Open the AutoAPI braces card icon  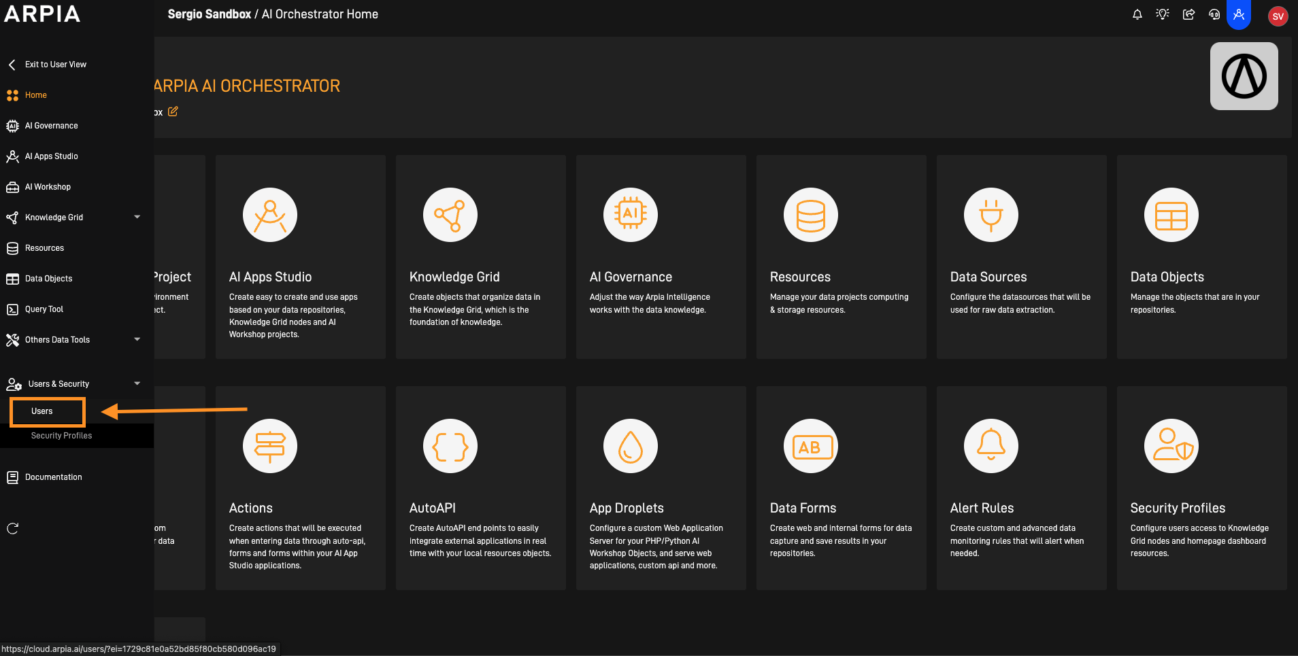pyautogui.click(x=450, y=446)
